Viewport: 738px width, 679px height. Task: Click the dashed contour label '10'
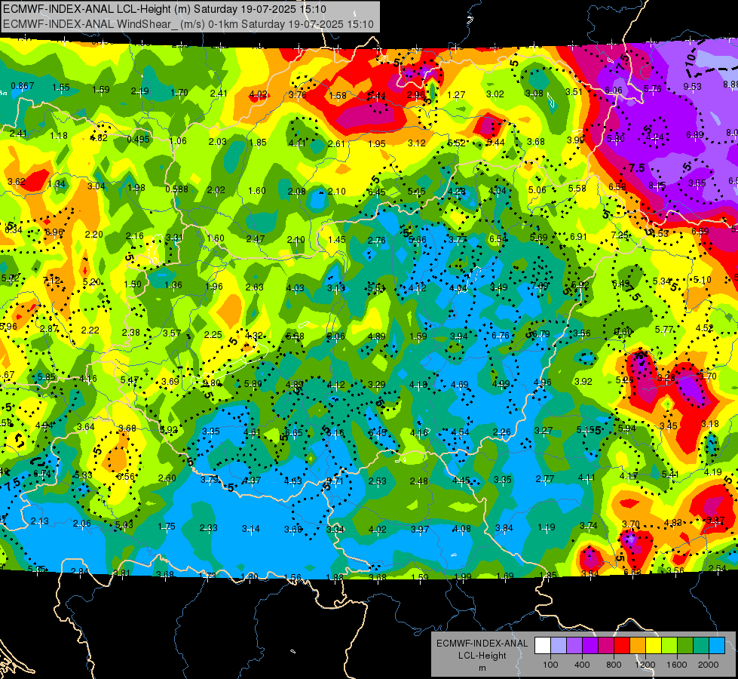coord(691,59)
